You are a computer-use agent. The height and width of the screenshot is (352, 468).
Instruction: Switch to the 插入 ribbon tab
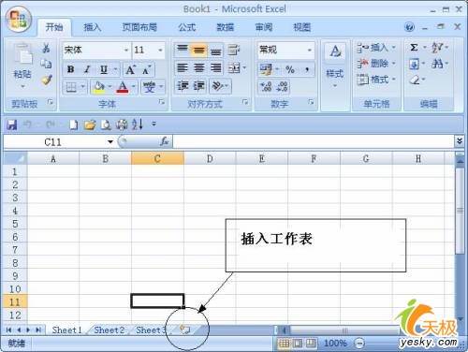tap(93, 27)
